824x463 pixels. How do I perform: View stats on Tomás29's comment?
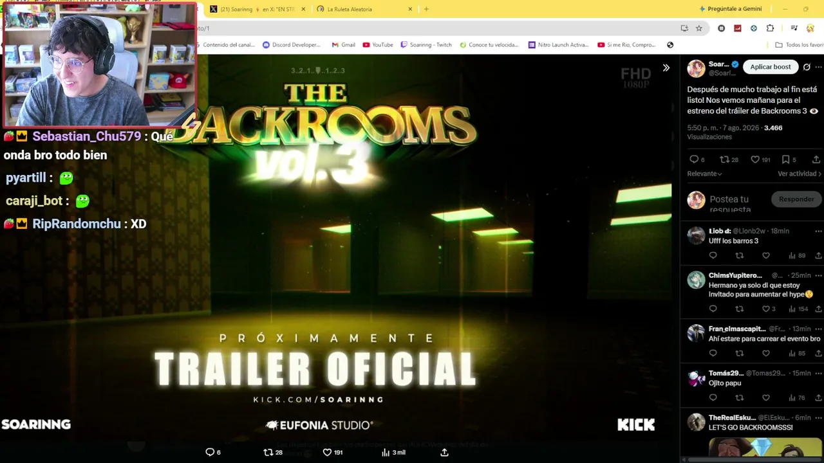(x=797, y=398)
